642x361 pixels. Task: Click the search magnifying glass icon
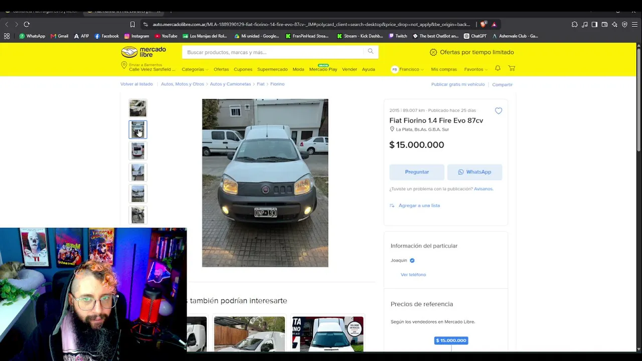(x=371, y=51)
